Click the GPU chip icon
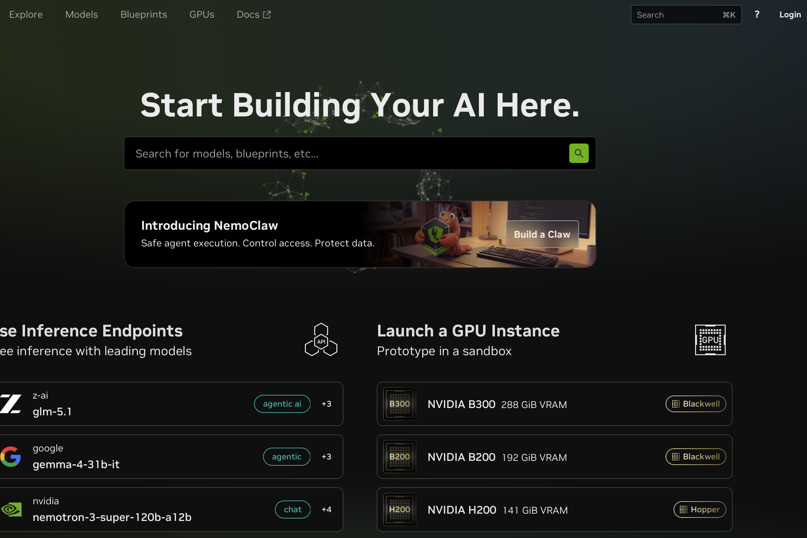807x538 pixels. pos(710,340)
